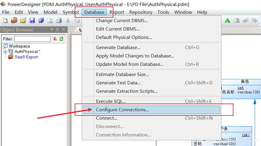
Task: Click the PowerDesigner app icon in title bar
Action: click(x=3, y=4)
